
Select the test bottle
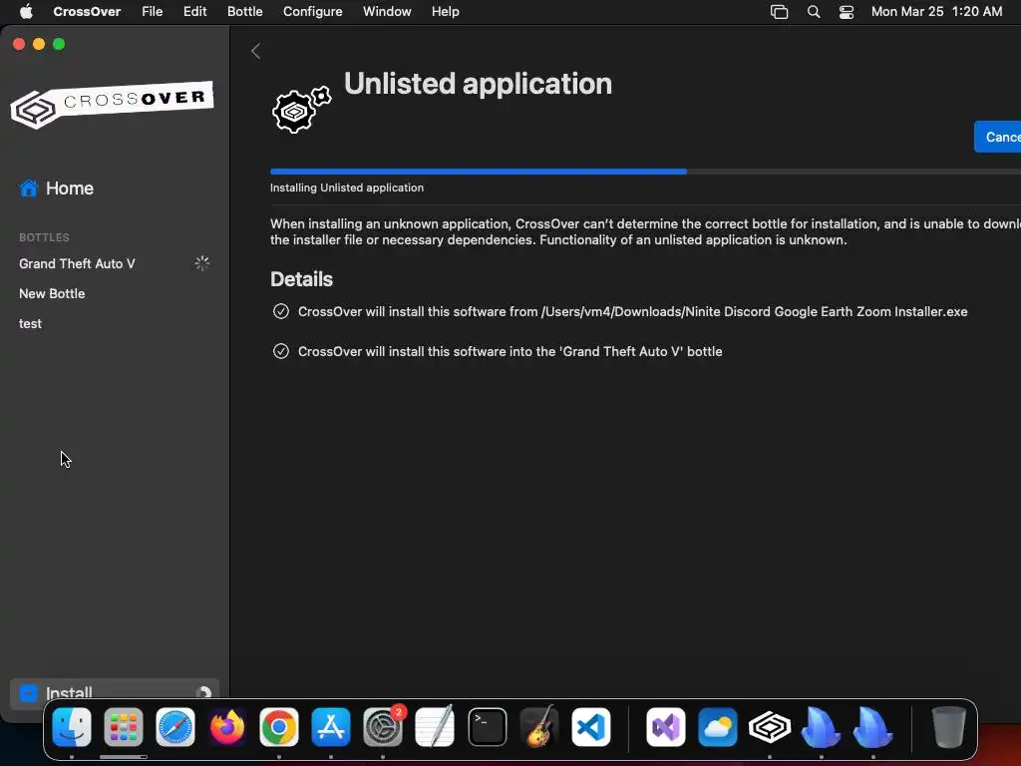pos(30,324)
